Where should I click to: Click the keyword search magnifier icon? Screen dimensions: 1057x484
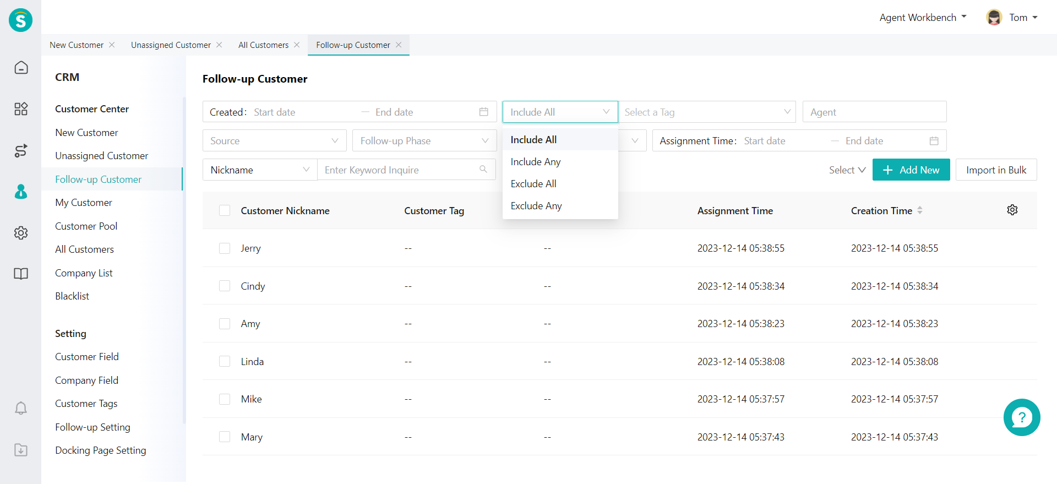point(483,170)
